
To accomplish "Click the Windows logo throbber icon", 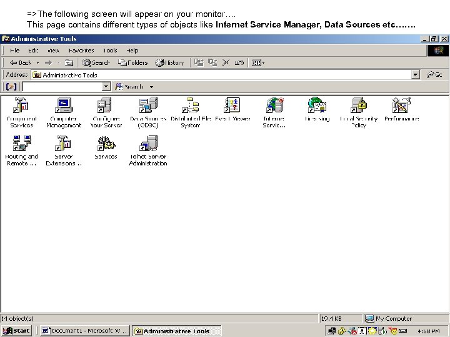I will click(438, 51).
